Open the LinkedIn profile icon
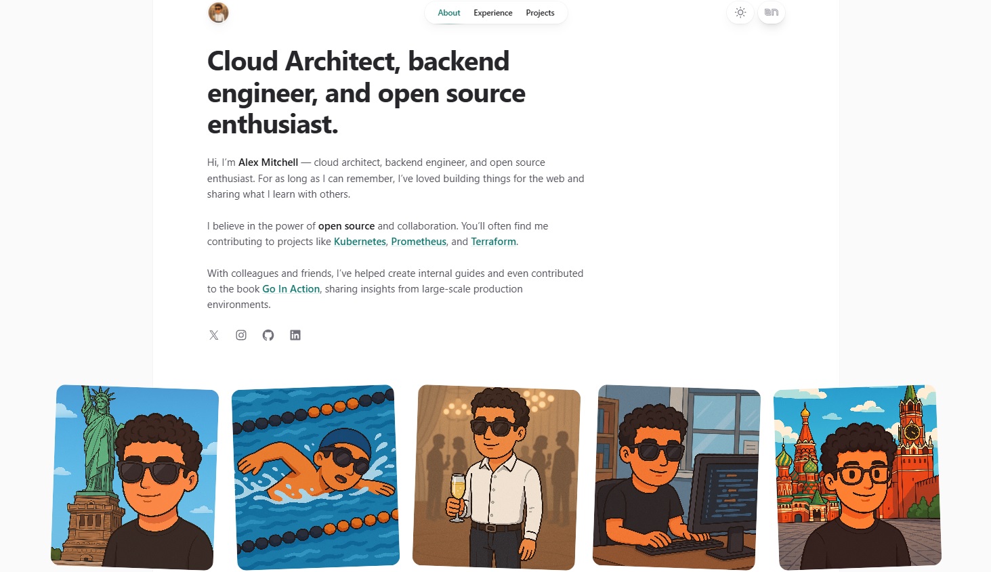 (x=295, y=335)
